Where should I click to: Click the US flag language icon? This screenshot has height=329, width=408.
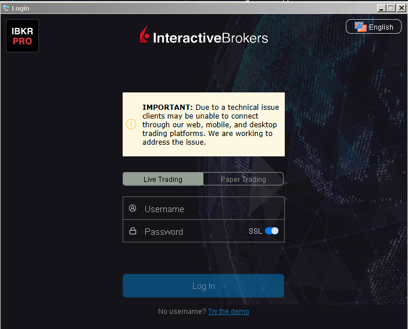[x=360, y=27]
